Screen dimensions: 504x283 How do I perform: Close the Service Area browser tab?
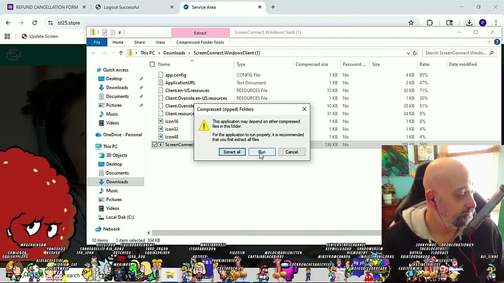[259, 7]
